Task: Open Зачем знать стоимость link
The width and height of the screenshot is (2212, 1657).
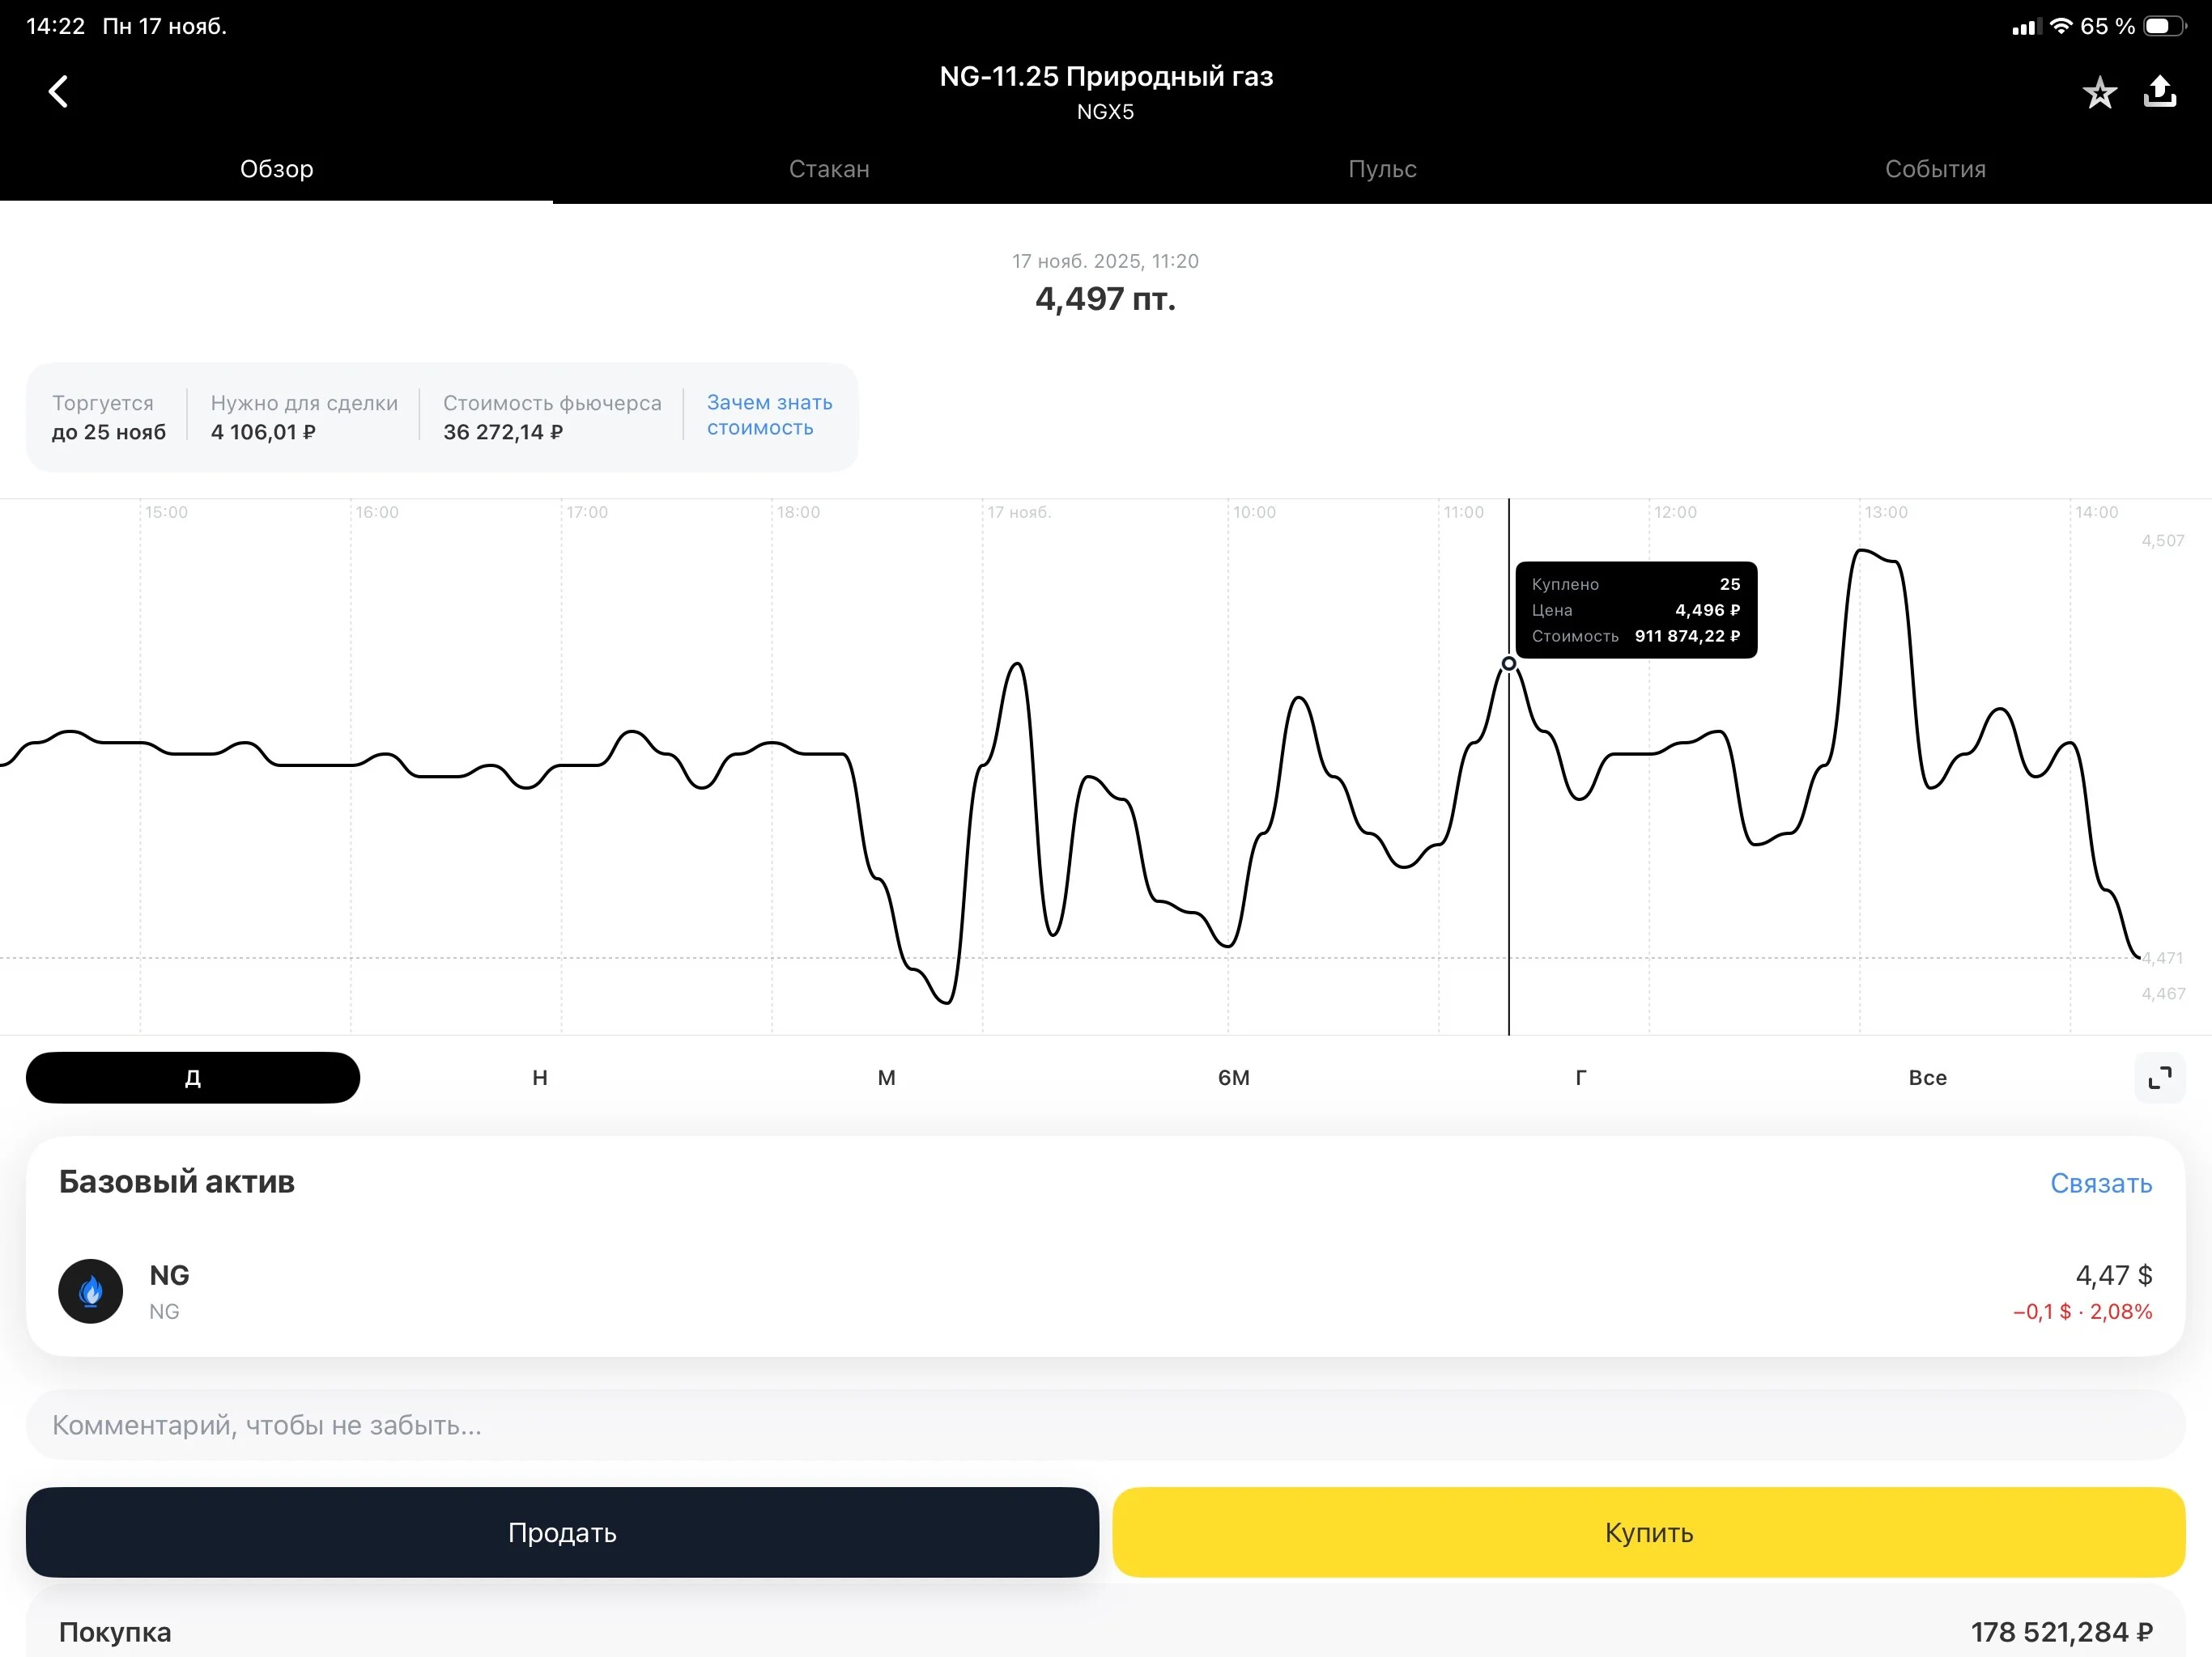Action: click(x=769, y=415)
